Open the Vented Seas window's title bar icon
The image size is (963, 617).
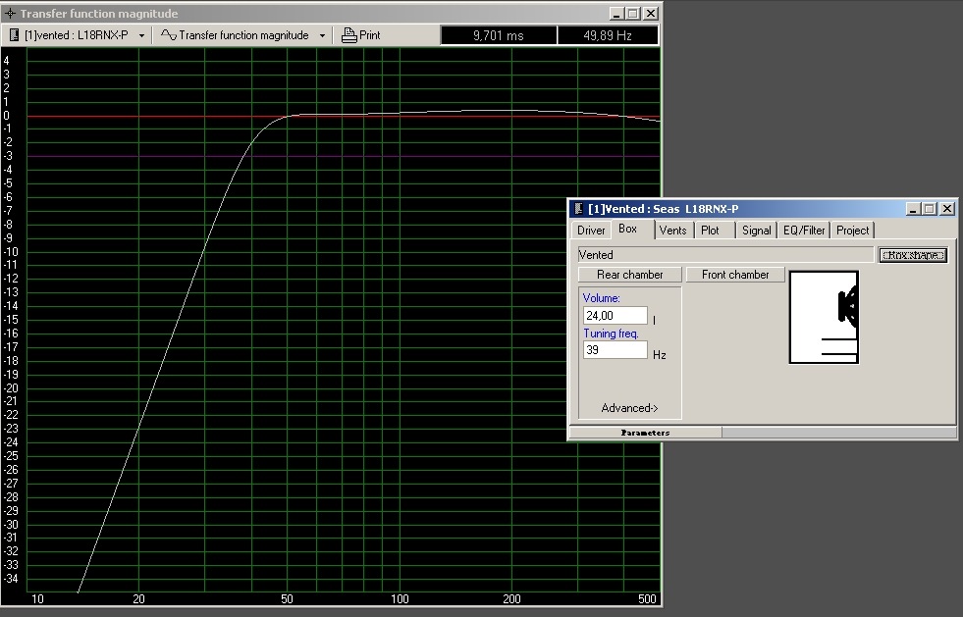pyautogui.click(x=577, y=209)
